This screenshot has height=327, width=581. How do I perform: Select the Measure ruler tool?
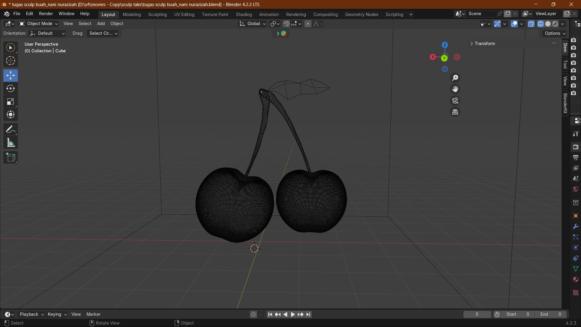(11, 143)
